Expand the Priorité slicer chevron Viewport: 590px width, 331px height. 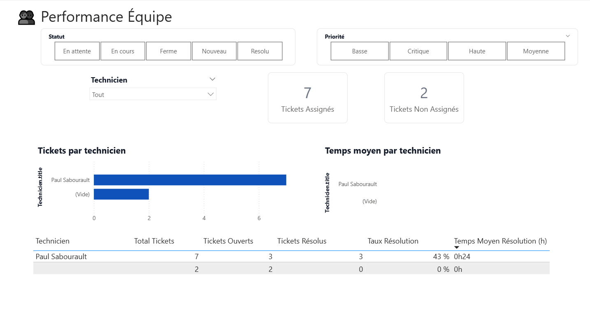pos(568,36)
